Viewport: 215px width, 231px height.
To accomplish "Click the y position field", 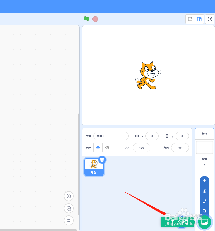I will point(182,136).
